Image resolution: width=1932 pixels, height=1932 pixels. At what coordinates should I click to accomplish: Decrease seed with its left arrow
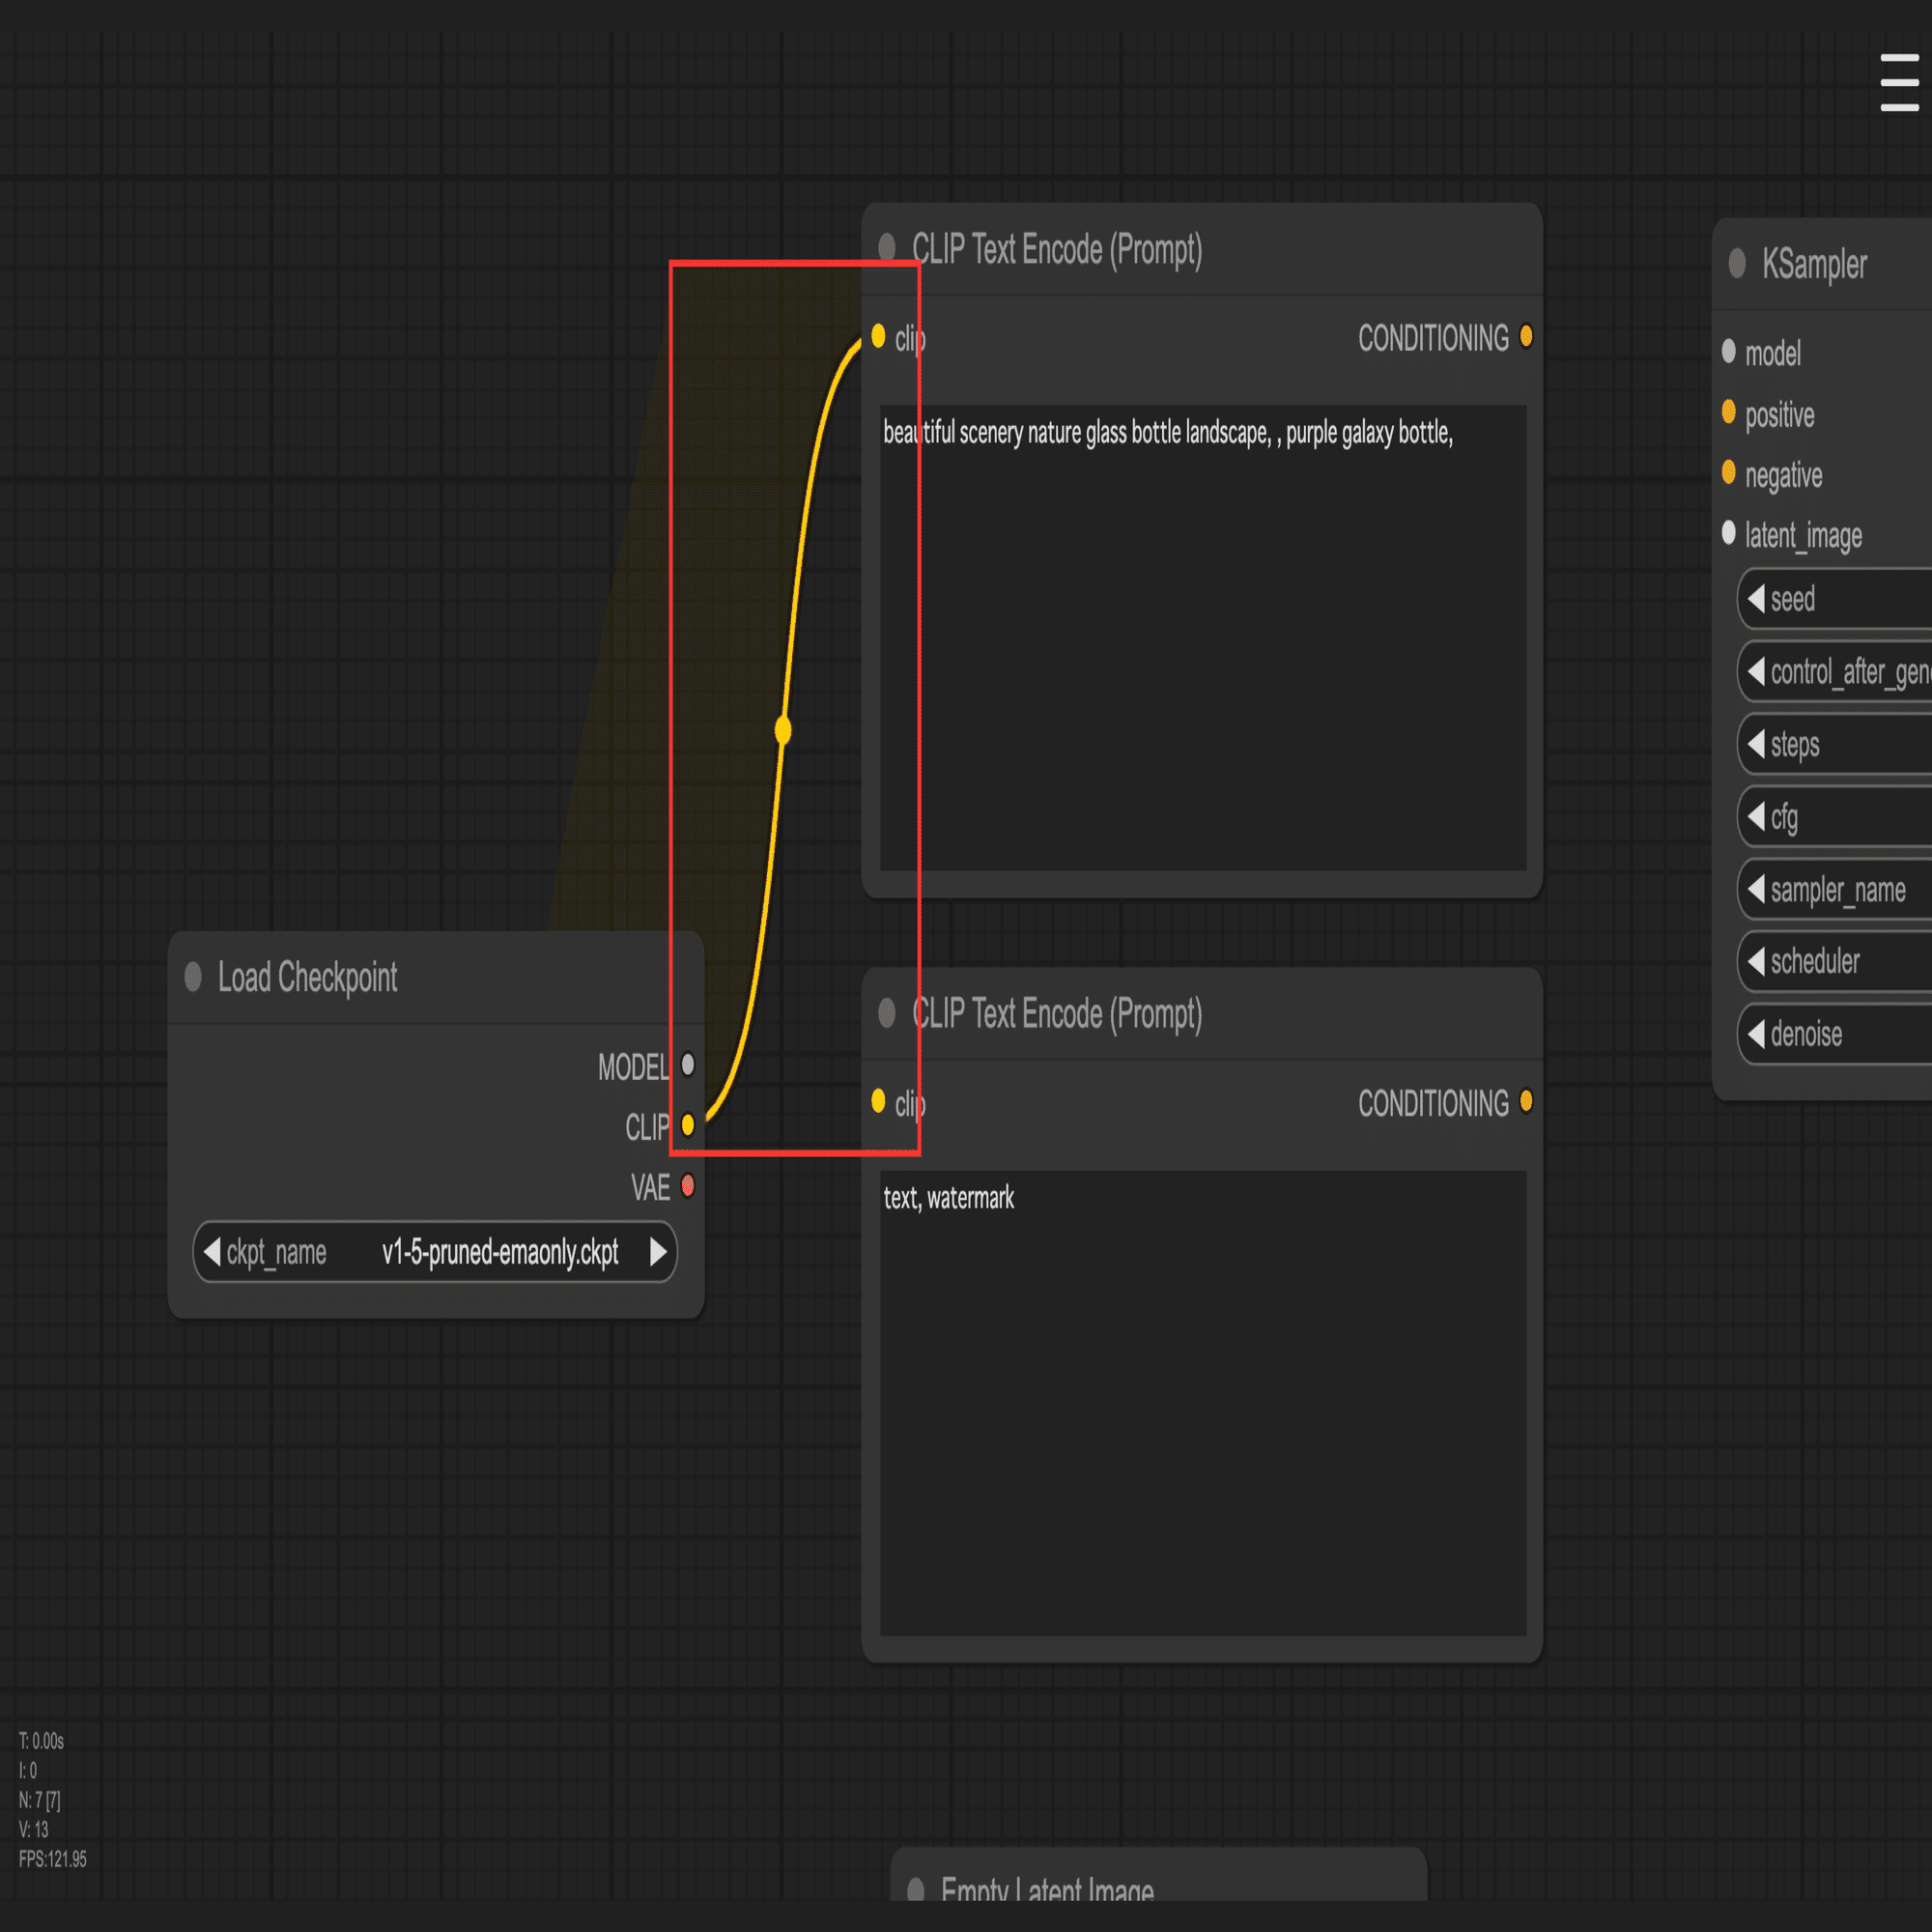coord(1756,598)
